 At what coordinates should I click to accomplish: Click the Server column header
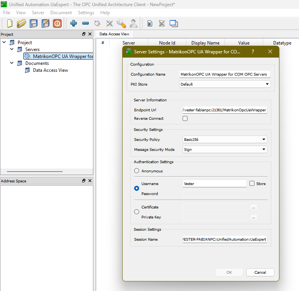pos(129,43)
